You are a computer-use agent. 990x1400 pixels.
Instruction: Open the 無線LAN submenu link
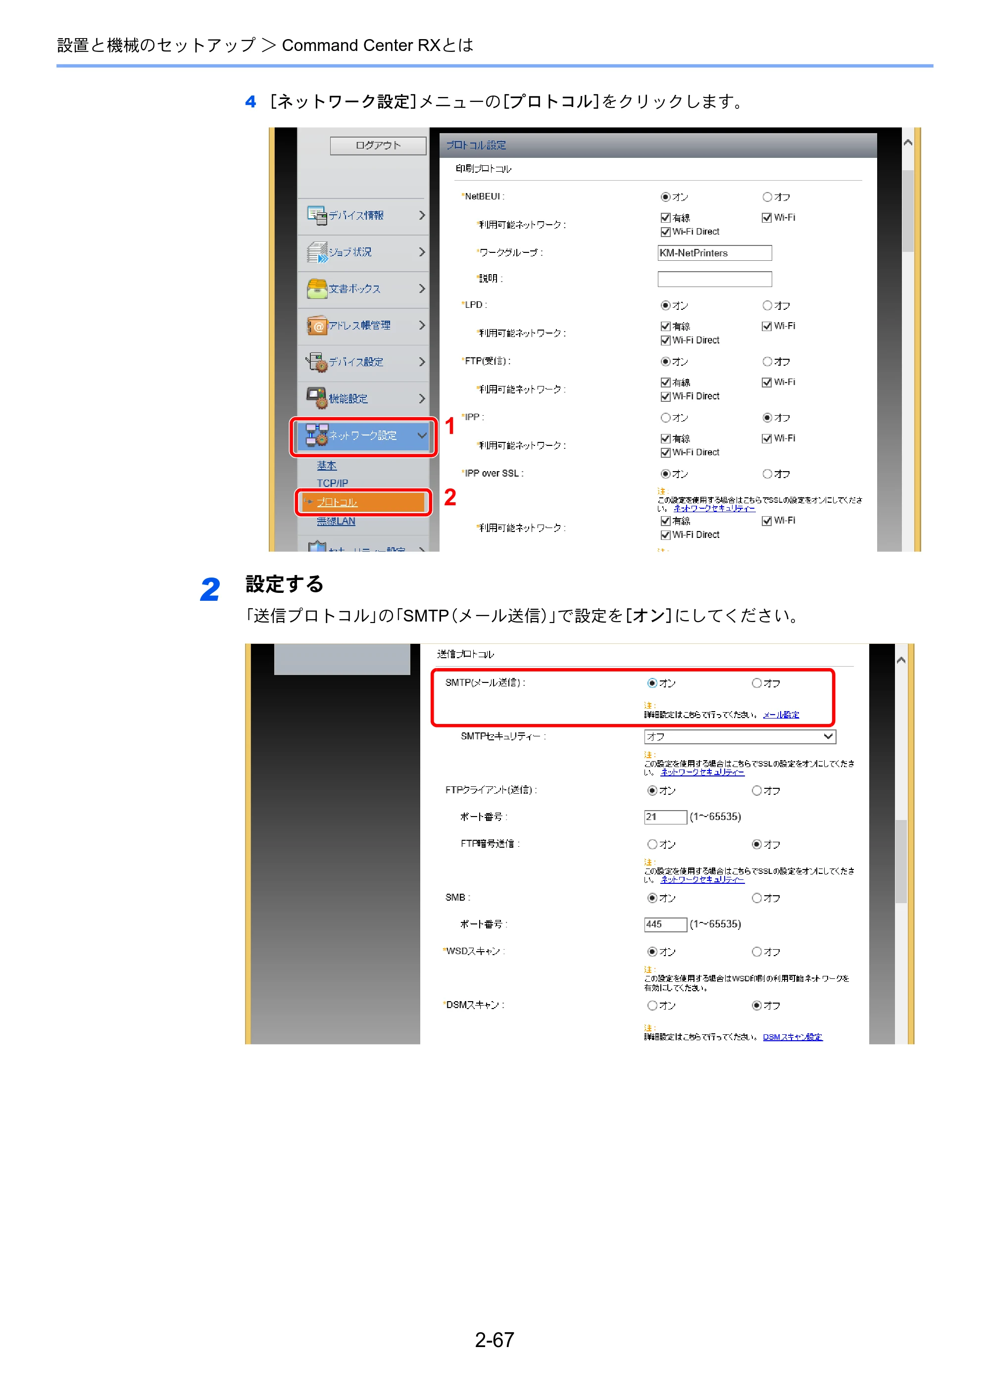(x=336, y=521)
